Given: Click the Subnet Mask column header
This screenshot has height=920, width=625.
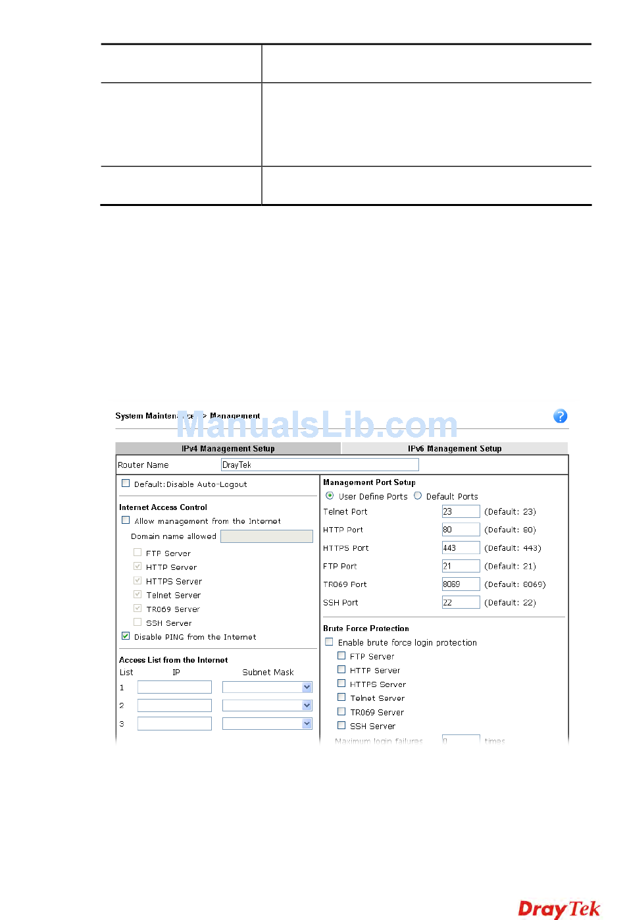Looking at the screenshot, I should click(x=268, y=673).
